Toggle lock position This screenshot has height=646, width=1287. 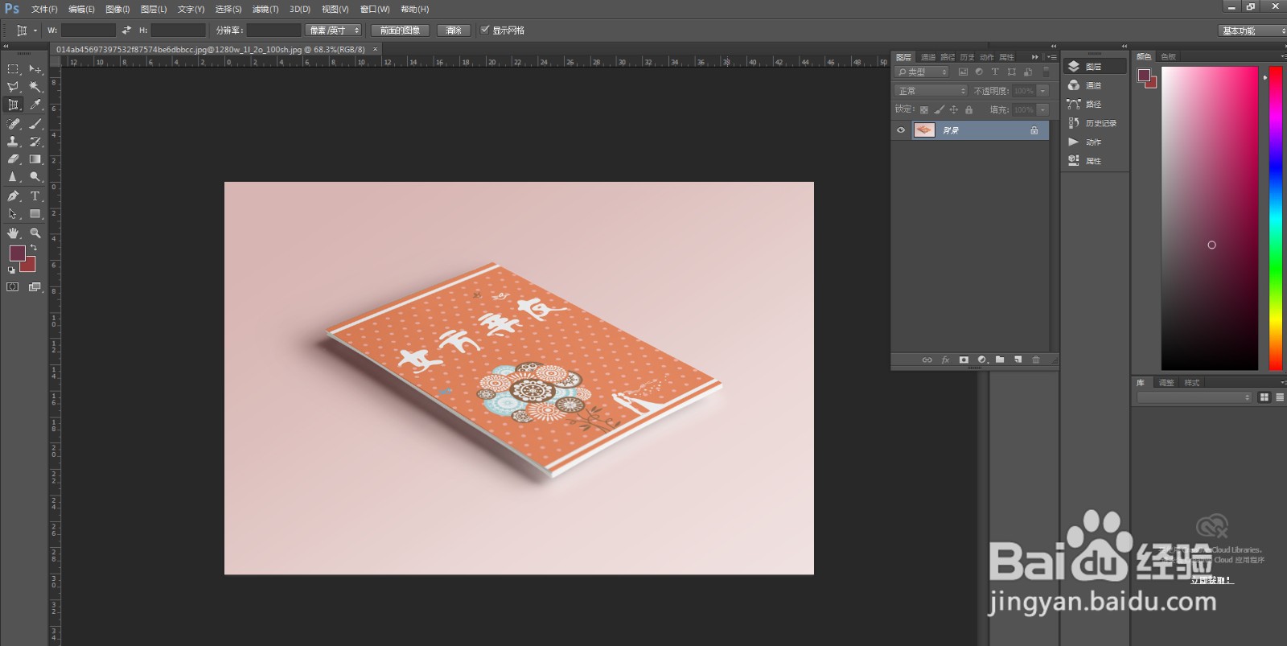(x=954, y=109)
